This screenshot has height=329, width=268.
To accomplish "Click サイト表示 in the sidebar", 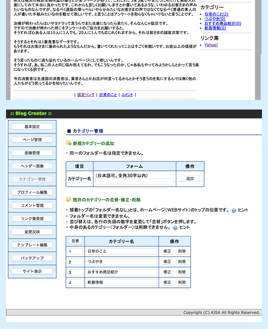I will (32, 271).
